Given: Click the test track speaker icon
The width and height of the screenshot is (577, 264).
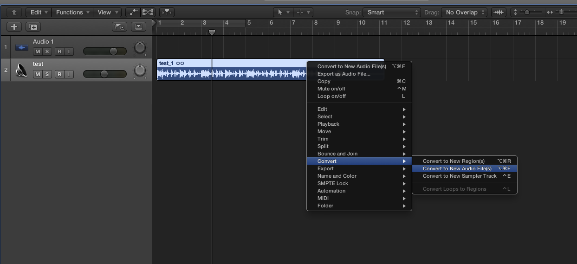Looking at the screenshot, I should pos(21,70).
